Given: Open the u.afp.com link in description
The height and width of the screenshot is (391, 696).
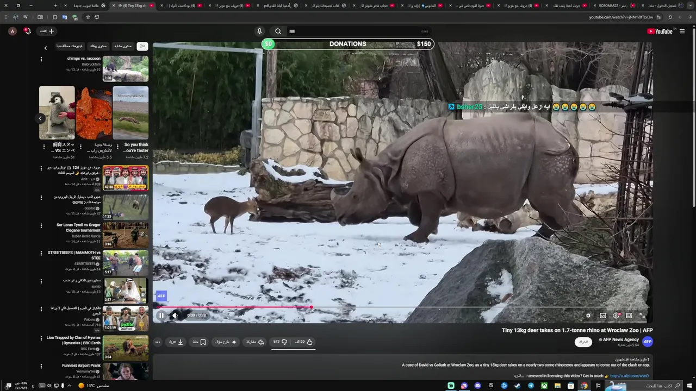Looking at the screenshot, I should pyautogui.click(x=629, y=376).
